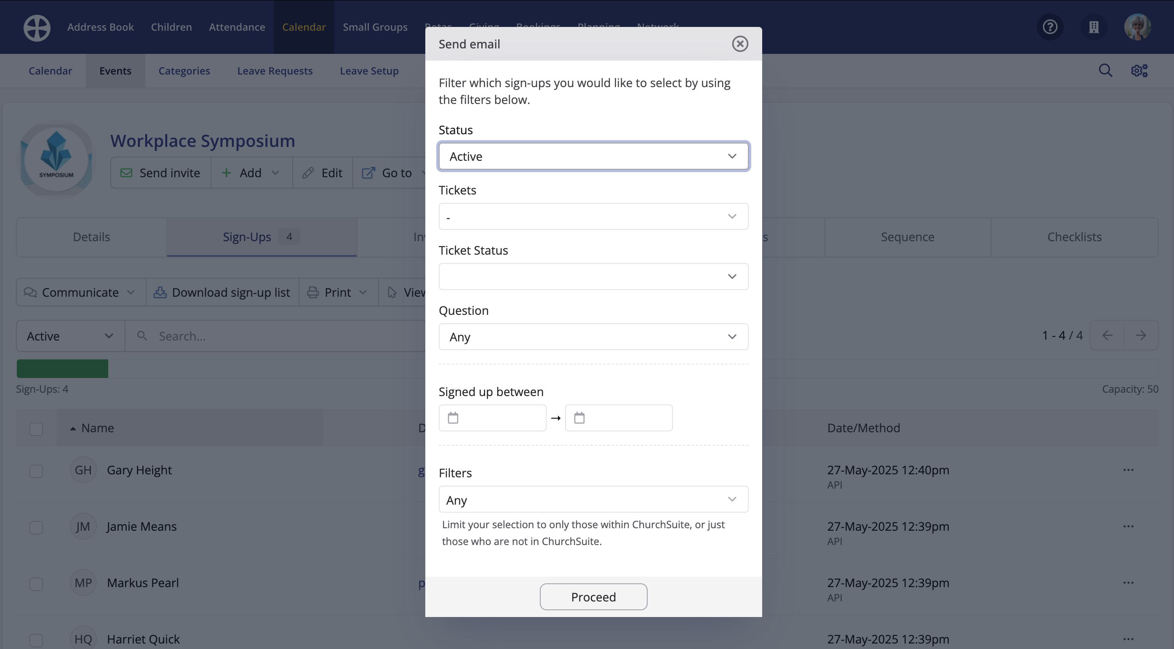Click the Proceed button
The height and width of the screenshot is (649, 1174).
(x=593, y=597)
